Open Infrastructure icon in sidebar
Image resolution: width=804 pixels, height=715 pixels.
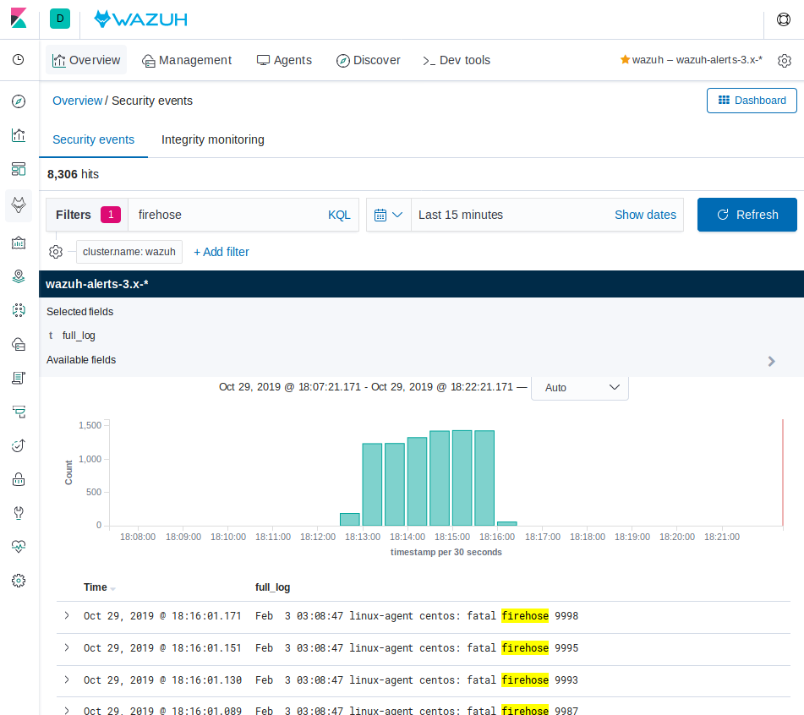pyautogui.click(x=19, y=344)
